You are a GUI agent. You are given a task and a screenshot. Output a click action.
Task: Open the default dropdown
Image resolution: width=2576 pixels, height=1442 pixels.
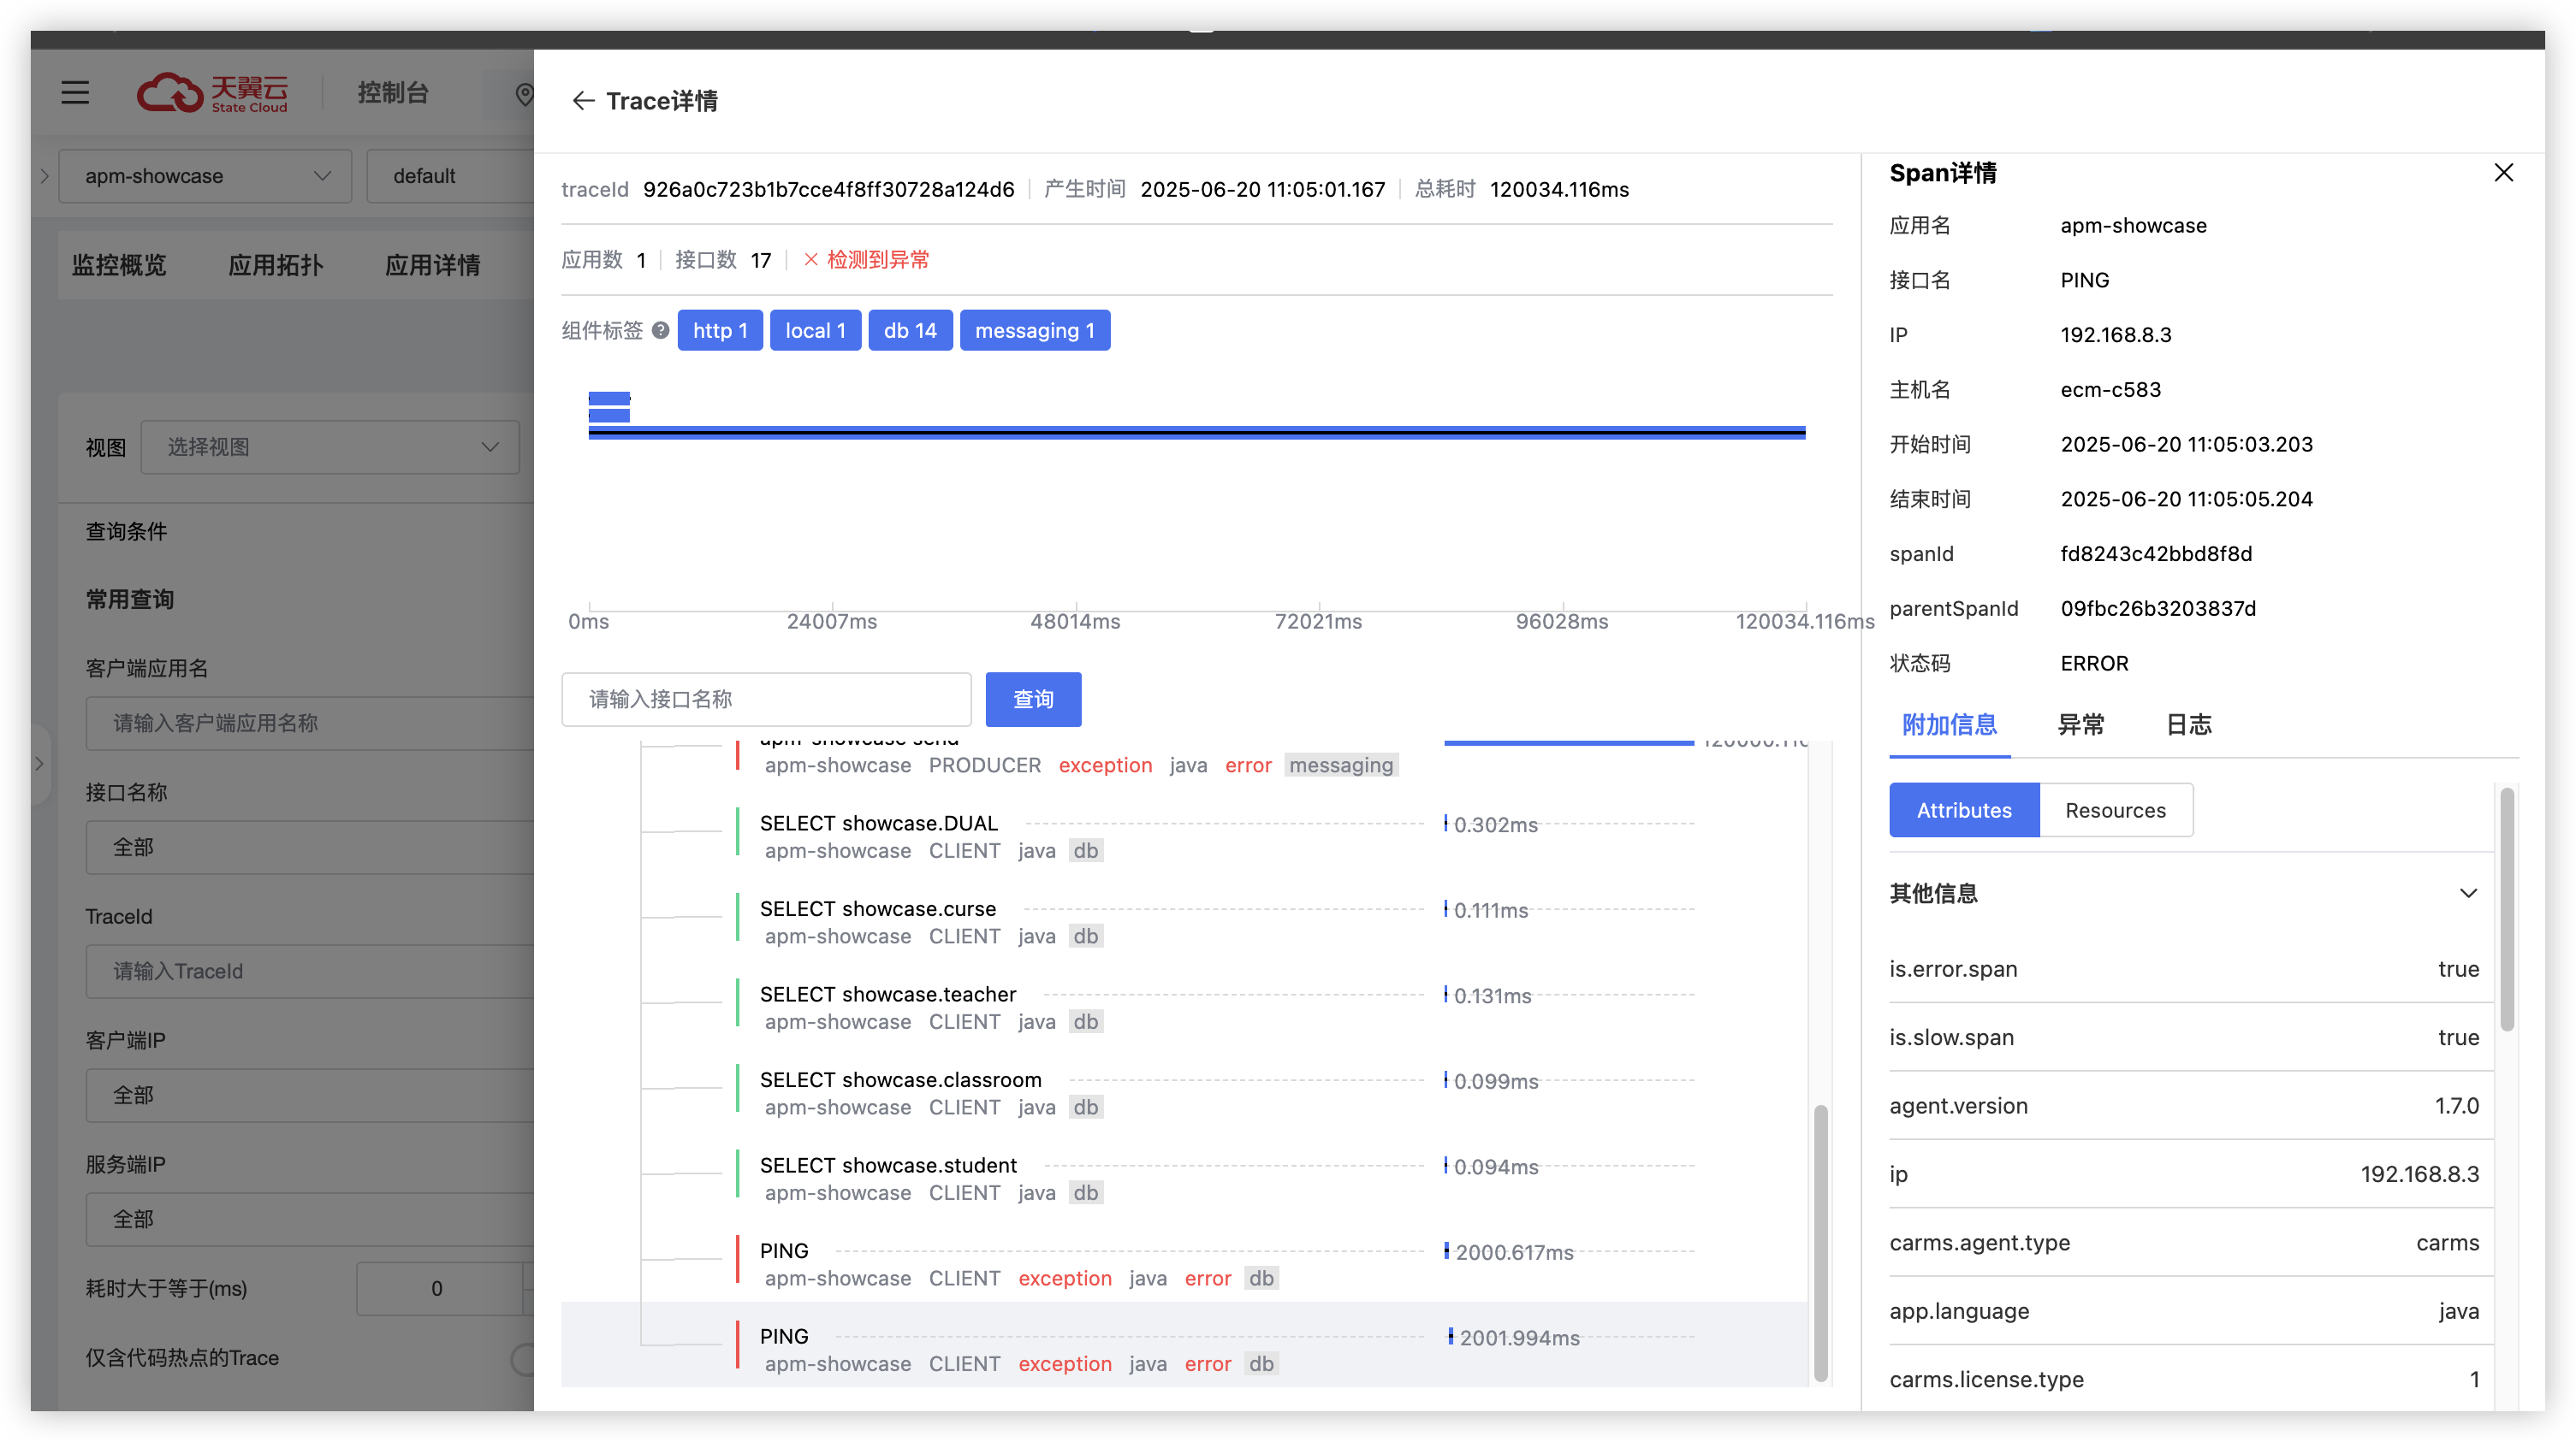(x=451, y=176)
